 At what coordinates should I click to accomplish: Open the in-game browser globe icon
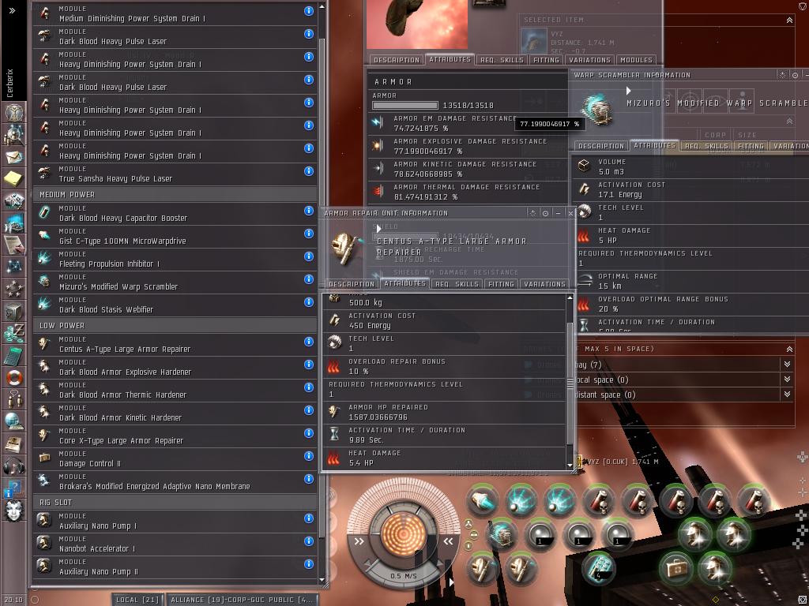coord(14,421)
